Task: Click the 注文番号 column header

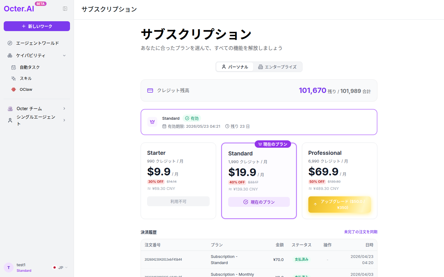Action: pyautogui.click(x=153, y=245)
